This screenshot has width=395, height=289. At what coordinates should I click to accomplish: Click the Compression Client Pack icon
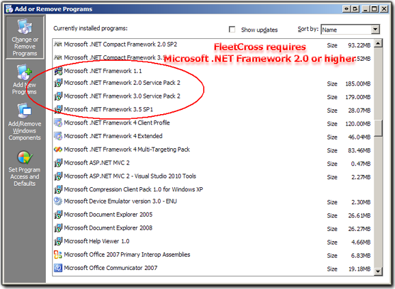58,189
